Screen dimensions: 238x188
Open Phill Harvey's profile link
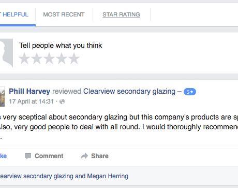click(x=29, y=91)
